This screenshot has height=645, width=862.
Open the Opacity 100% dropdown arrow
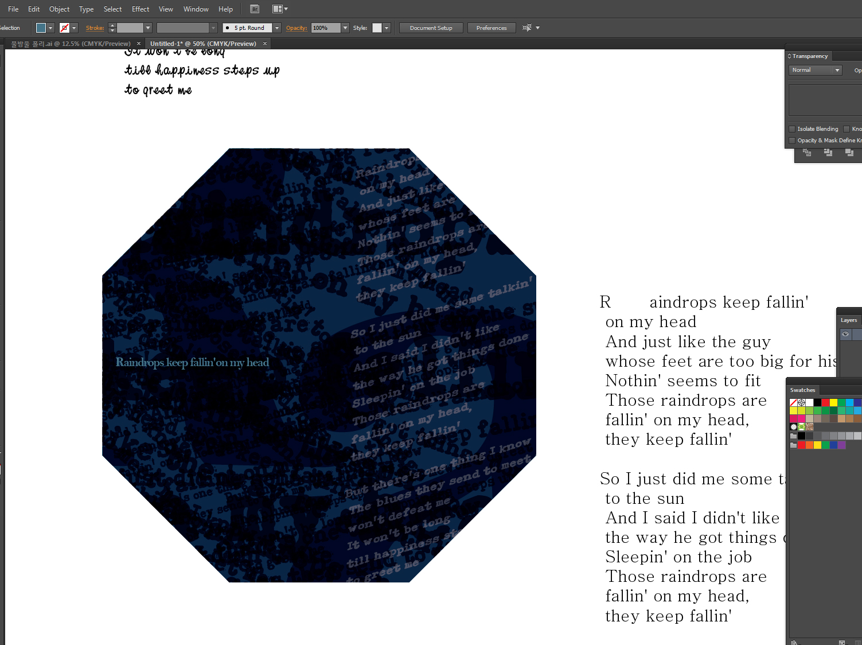pyautogui.click(x=345, y=28)
